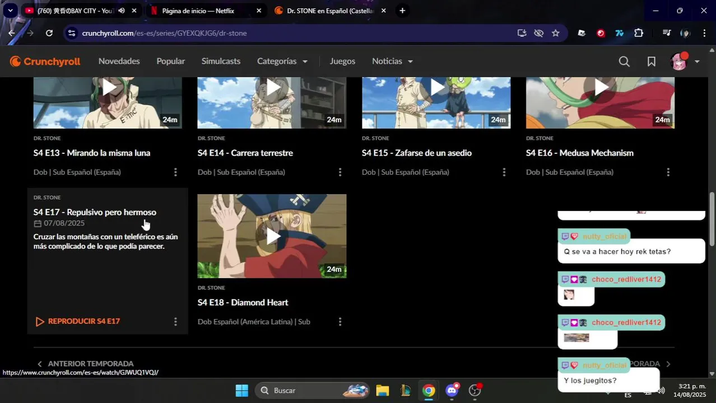Click the Crunchyroll logo

point(45,62)
